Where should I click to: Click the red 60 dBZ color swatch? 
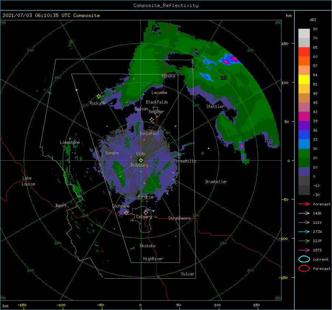click(304, 52)
